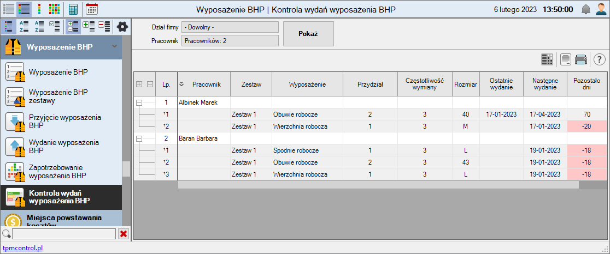The image size is (610, 254).
Task: Select the red -20 days cell
Action: click(x=587, y=126)
